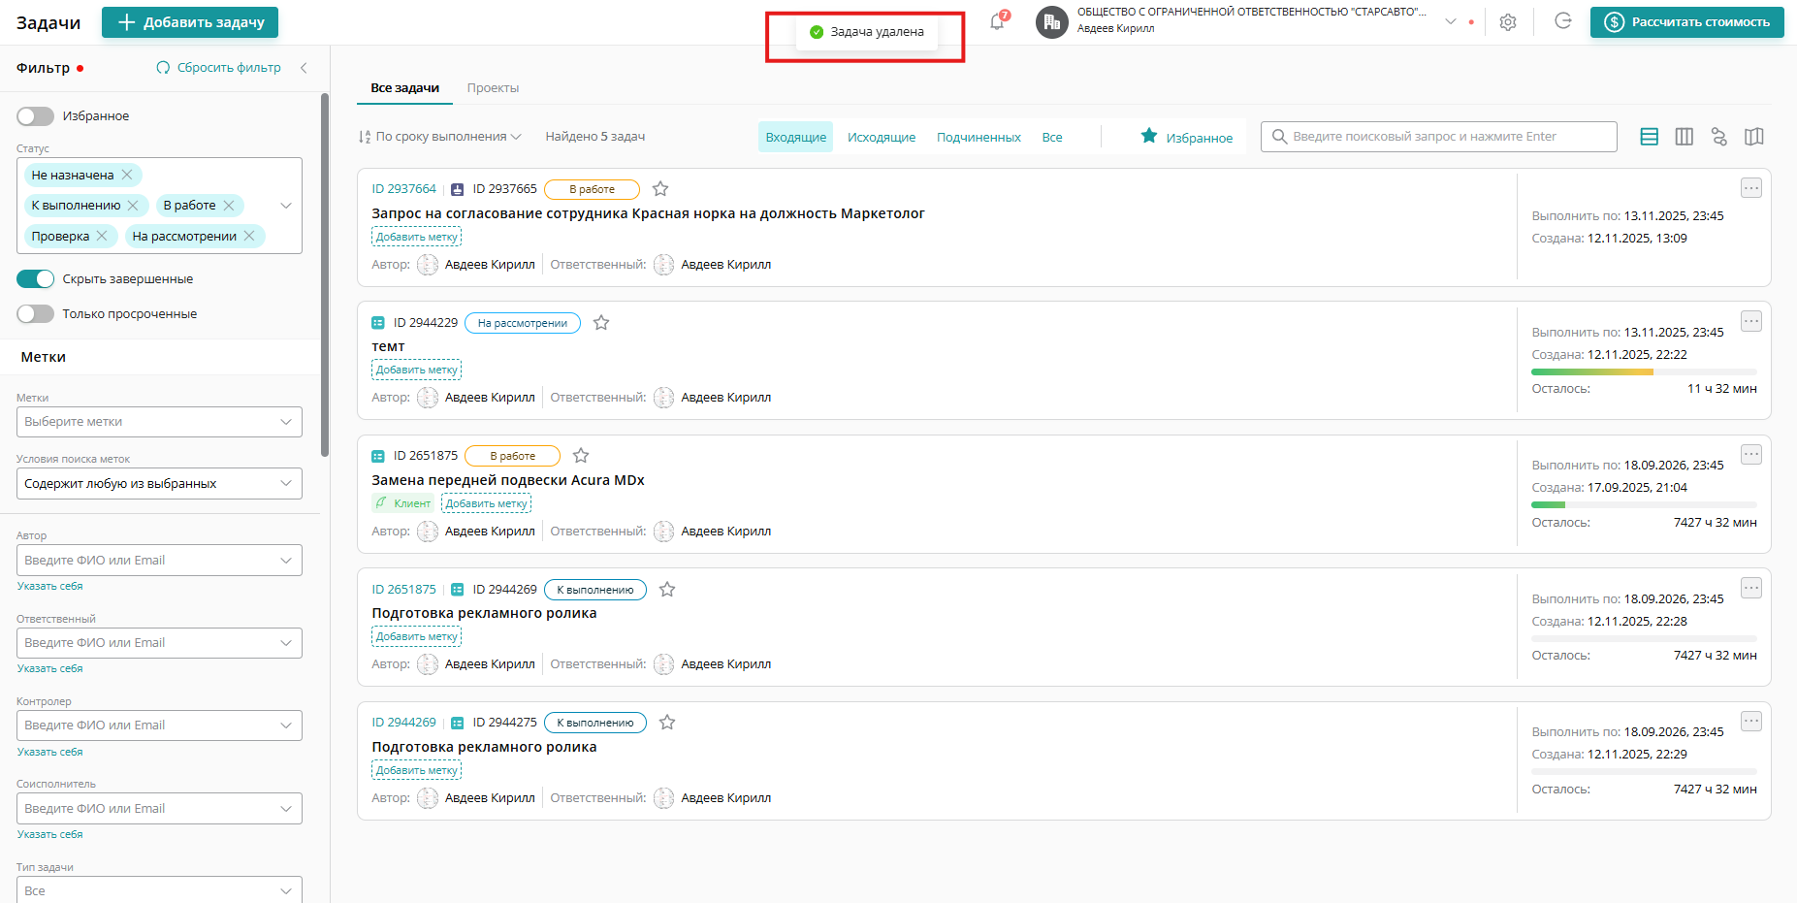Open settings via the gear icon

(1508, 22)
